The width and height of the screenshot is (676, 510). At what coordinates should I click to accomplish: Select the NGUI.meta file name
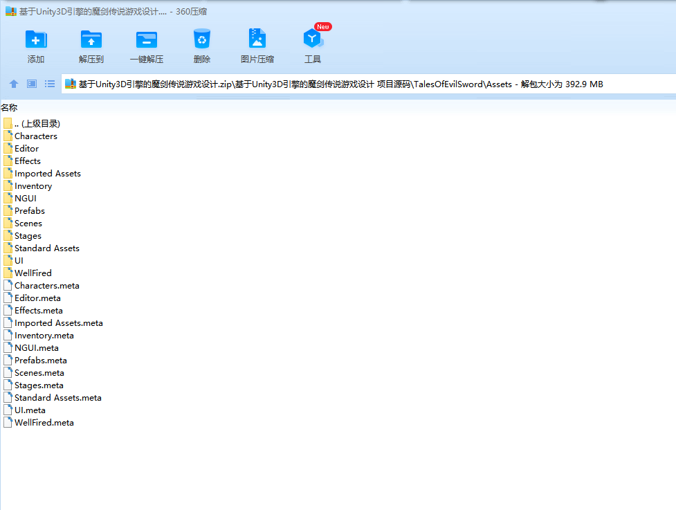(37, 348)
